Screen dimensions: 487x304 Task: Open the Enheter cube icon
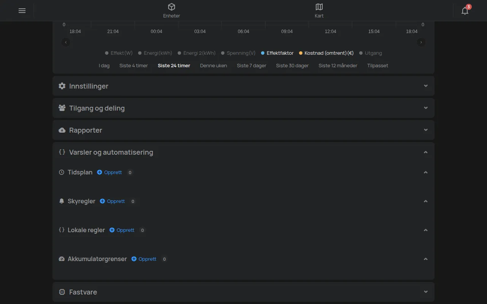pyautogui.click(x=172, y=7)
